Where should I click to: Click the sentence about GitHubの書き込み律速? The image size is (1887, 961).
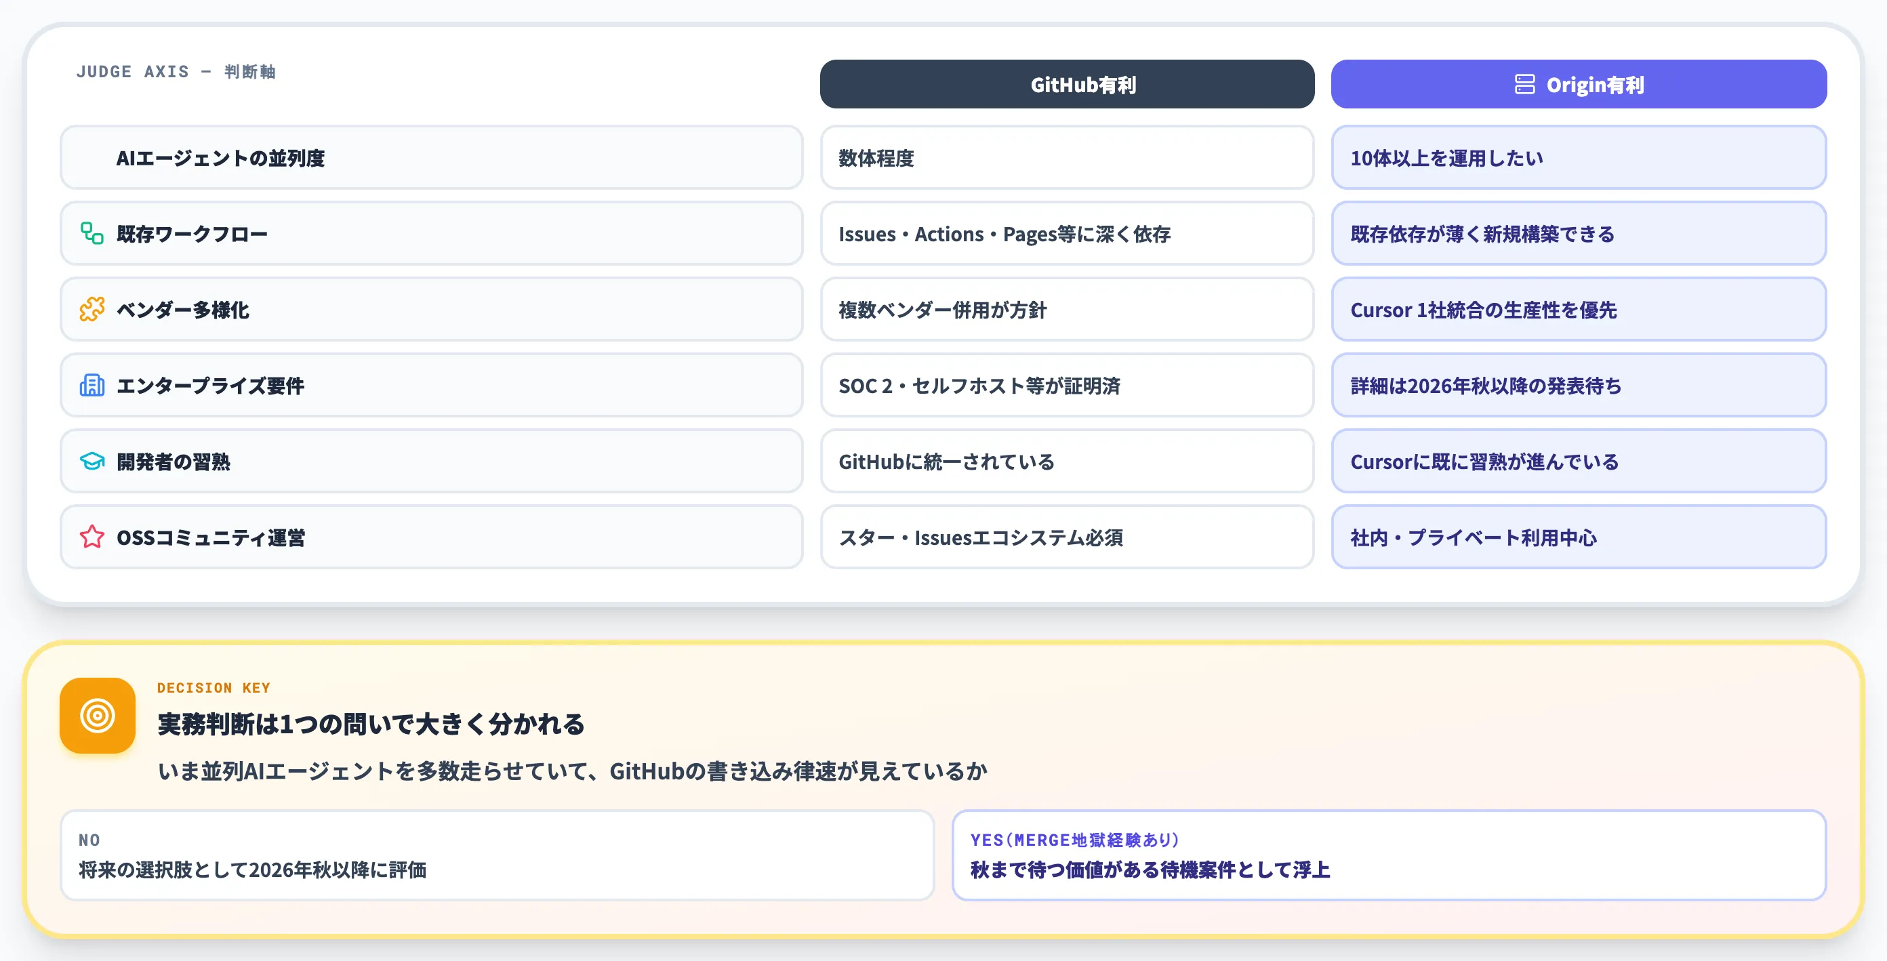pyautogui.click(x=572, y=771)
